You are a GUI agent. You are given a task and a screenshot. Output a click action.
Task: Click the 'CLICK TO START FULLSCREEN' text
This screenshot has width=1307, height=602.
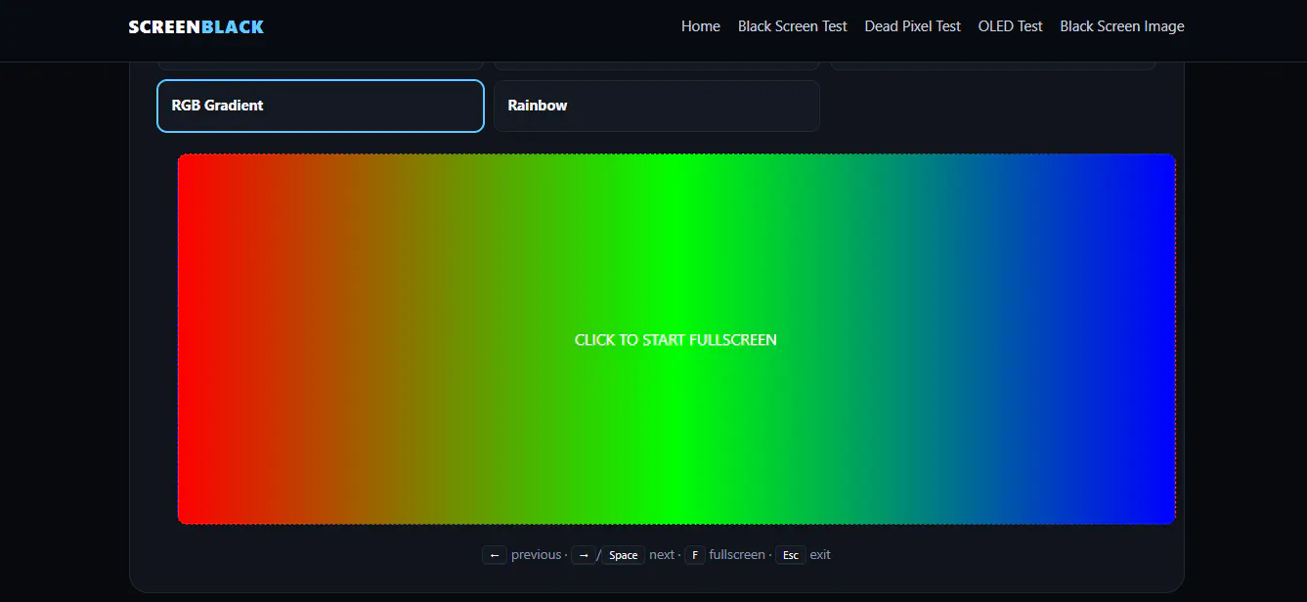tap(676, 340)
